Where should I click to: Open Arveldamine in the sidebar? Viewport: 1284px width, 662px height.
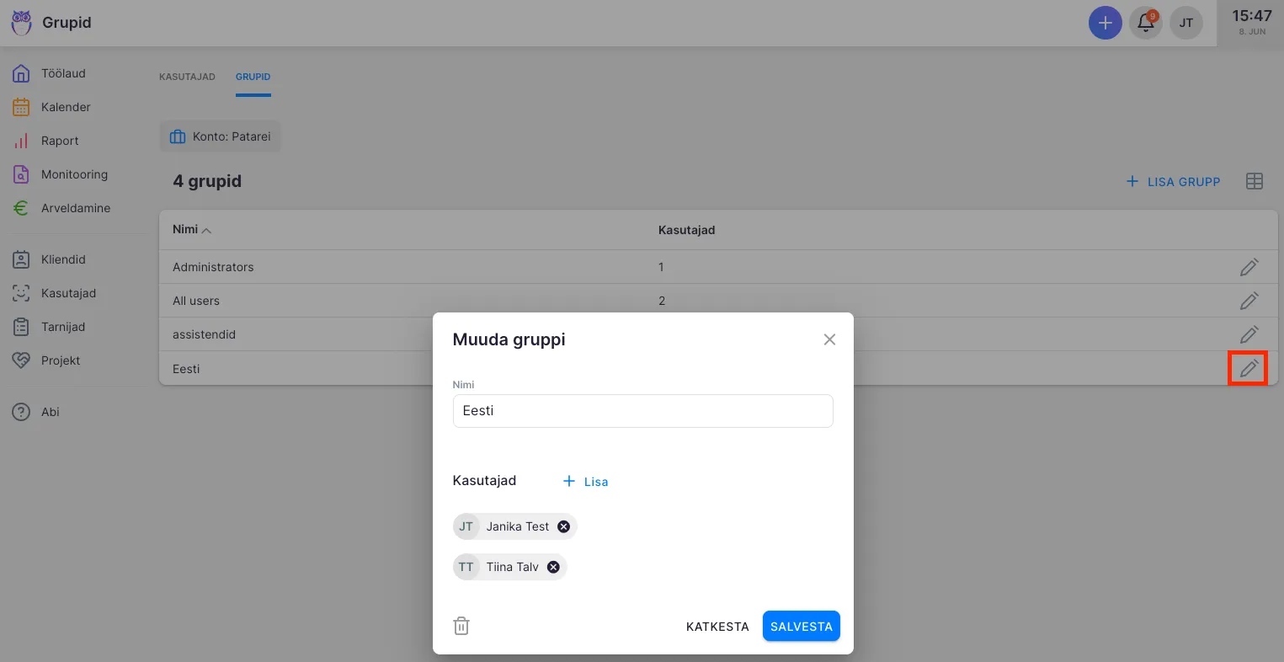(75, 208)
